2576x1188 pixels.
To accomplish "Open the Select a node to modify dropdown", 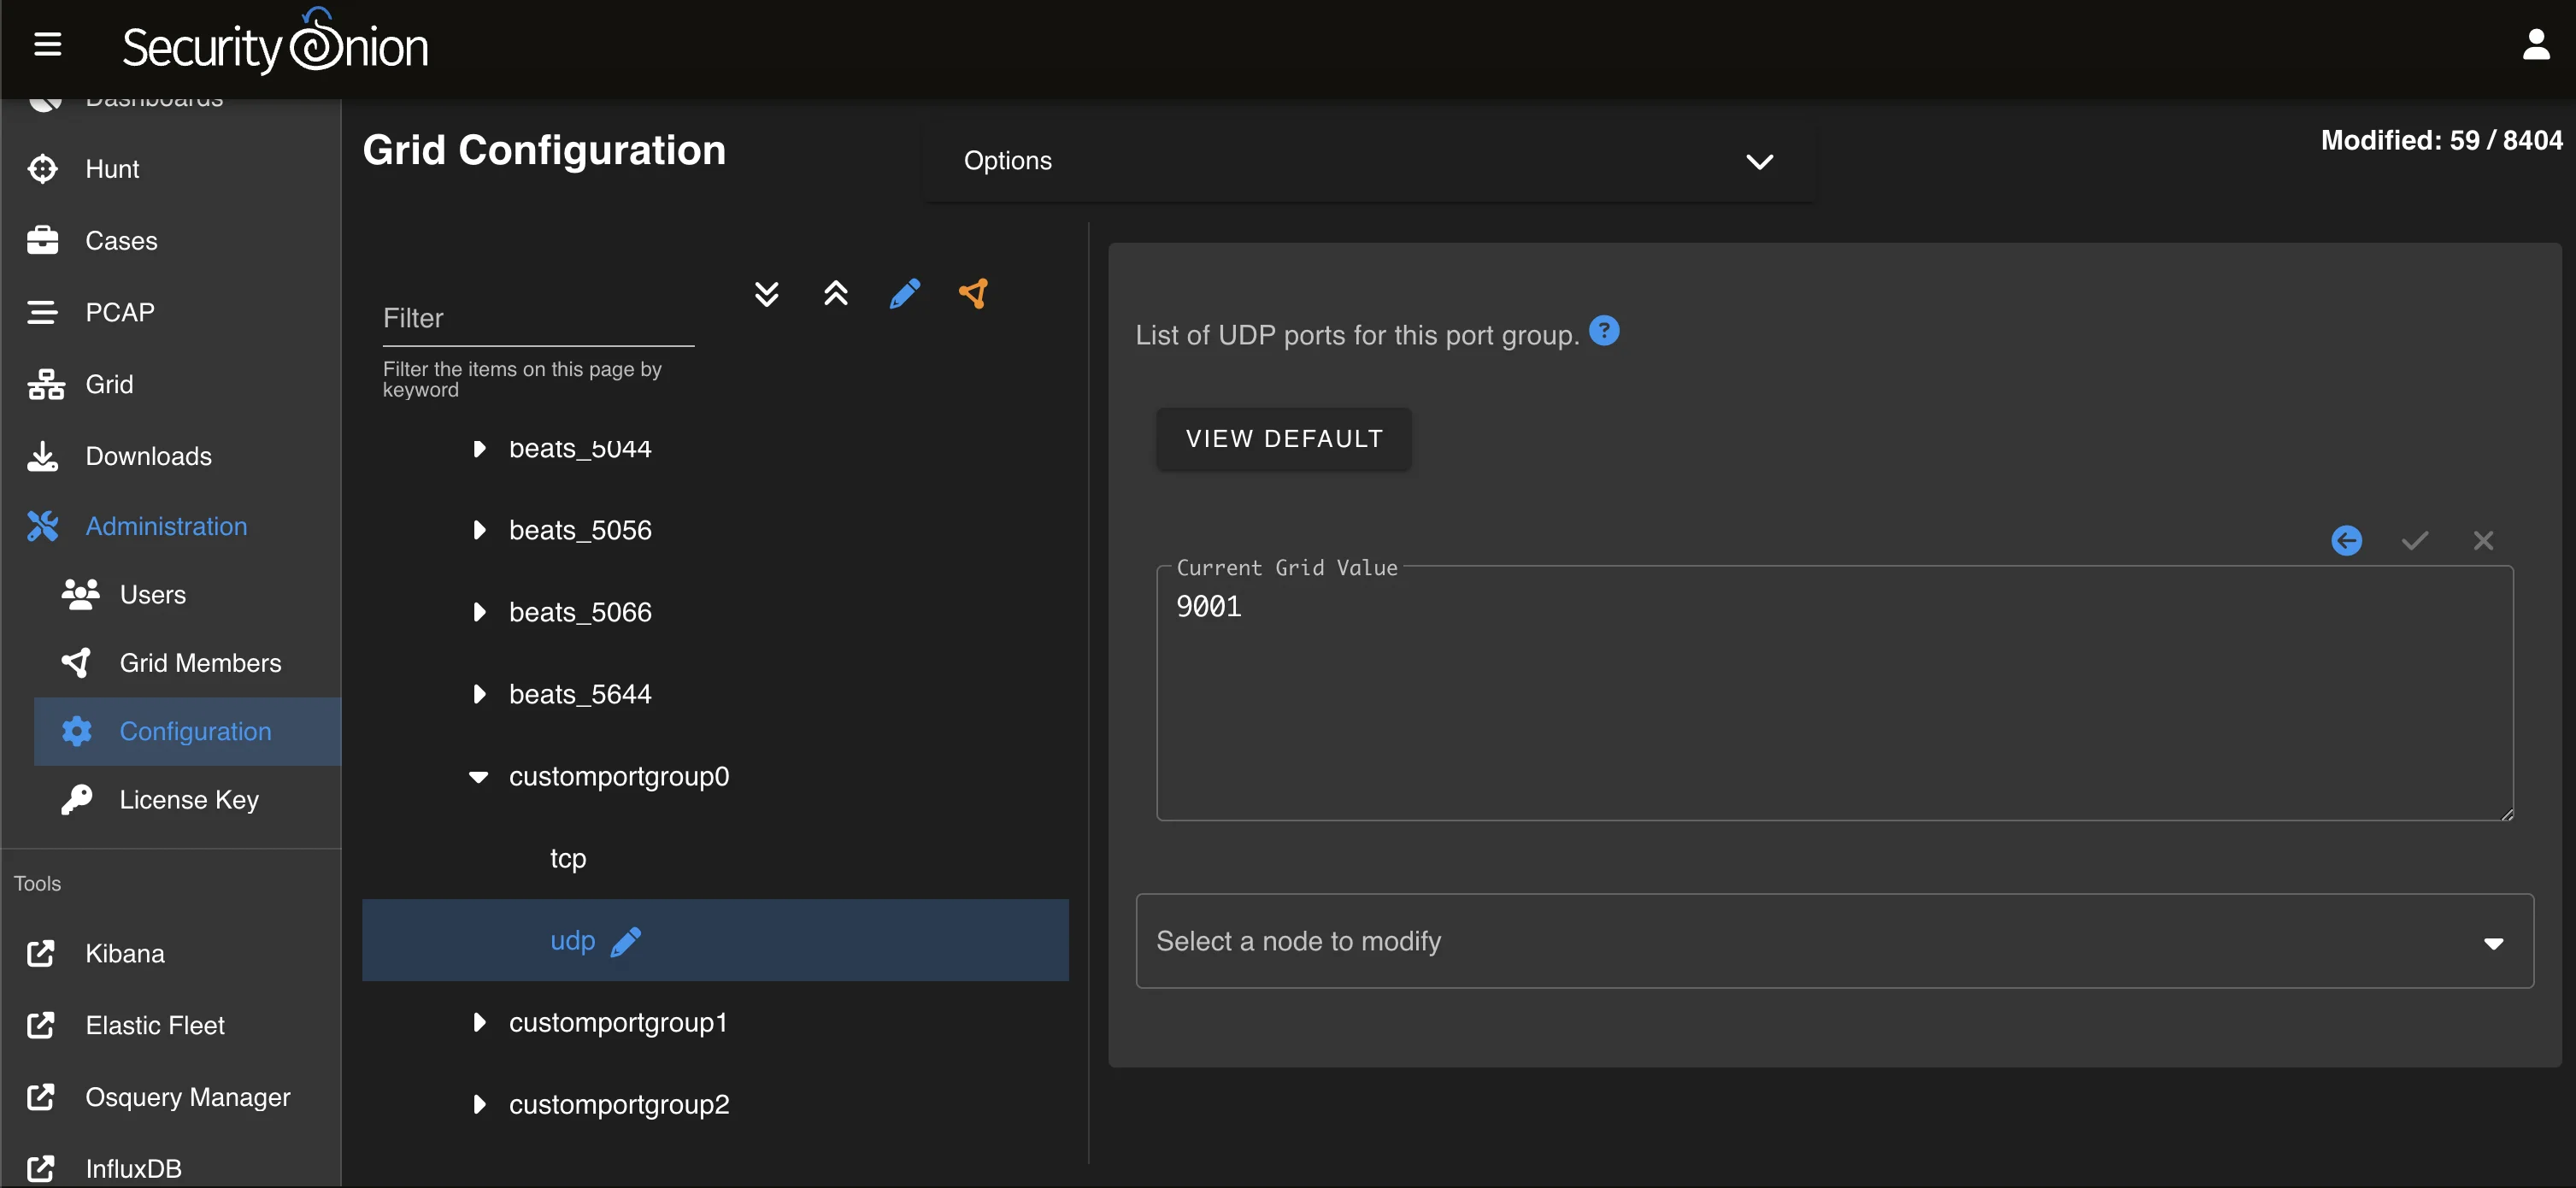I will [1834, 941].
